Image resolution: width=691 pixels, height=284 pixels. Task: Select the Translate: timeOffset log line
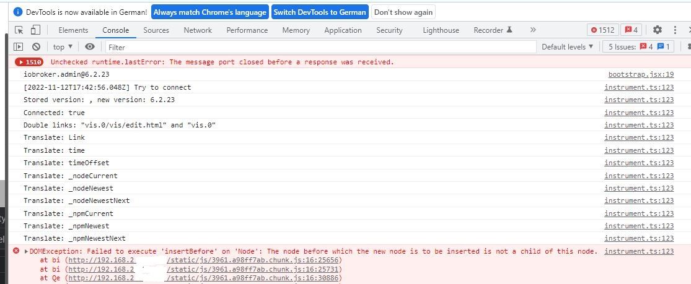point(66,163)
